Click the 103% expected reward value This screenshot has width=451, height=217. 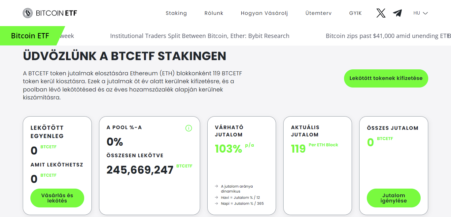pos(228,149)
